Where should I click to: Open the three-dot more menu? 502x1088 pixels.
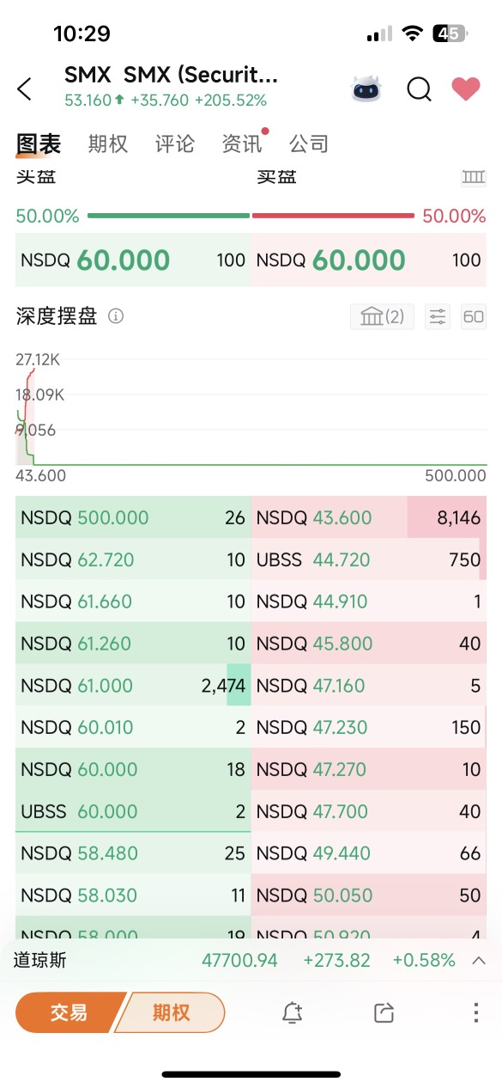(475, 1012)
